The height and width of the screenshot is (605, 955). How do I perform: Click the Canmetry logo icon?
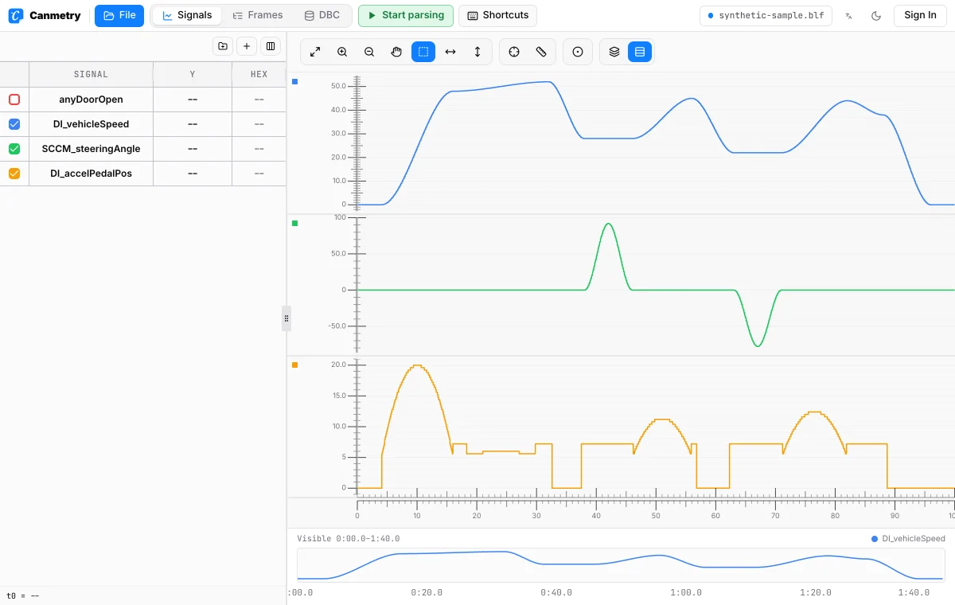[x=14, y=15]
